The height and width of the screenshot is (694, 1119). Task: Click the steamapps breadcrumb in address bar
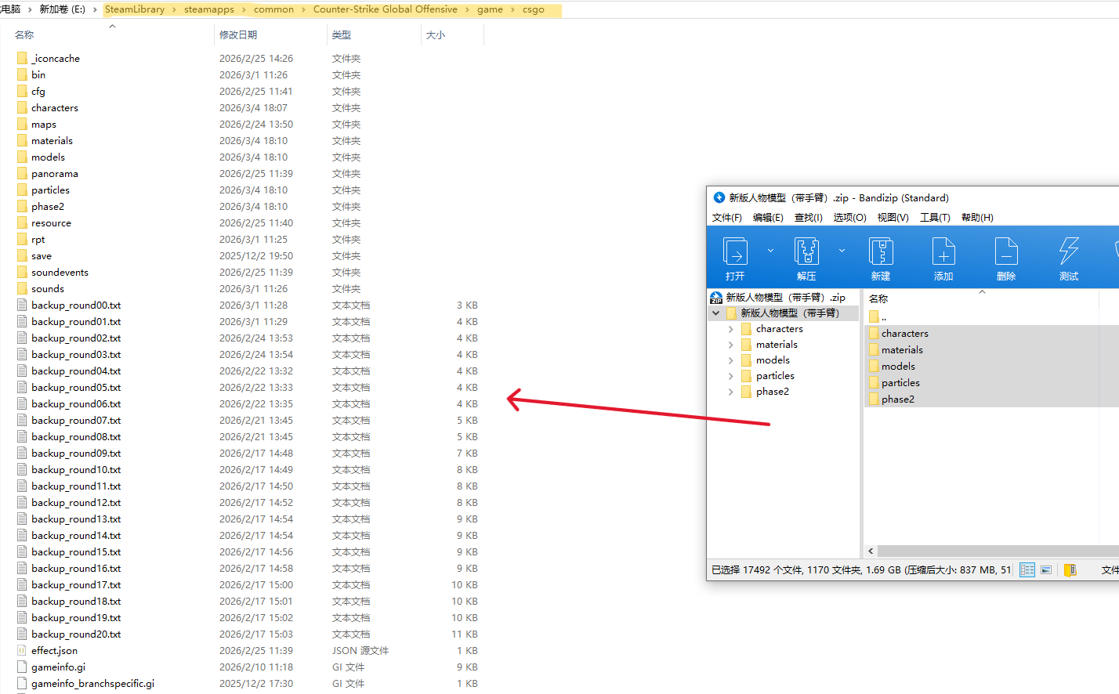pos(208,9)
